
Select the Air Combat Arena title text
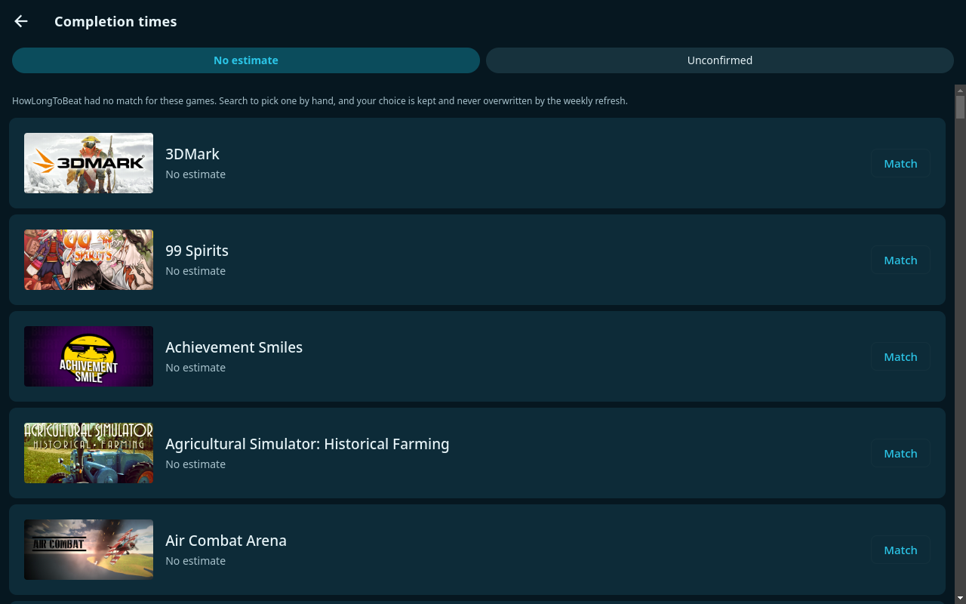click(x=226, y=541)
